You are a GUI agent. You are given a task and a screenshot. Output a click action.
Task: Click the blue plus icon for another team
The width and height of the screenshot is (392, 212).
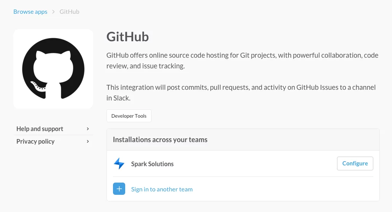tap(119, 189)
